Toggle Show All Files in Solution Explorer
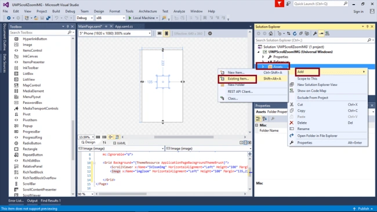This screenshot has width=377, height=212. (x=307, y=34)
